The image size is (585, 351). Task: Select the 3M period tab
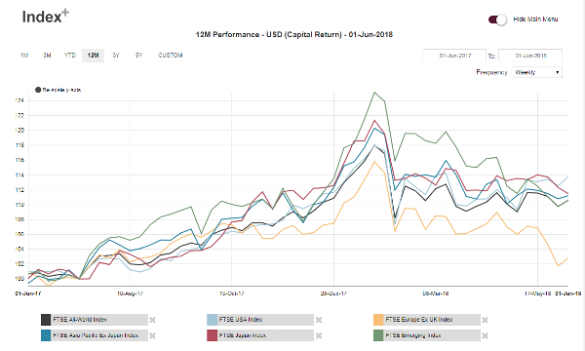tap(47, 56)
